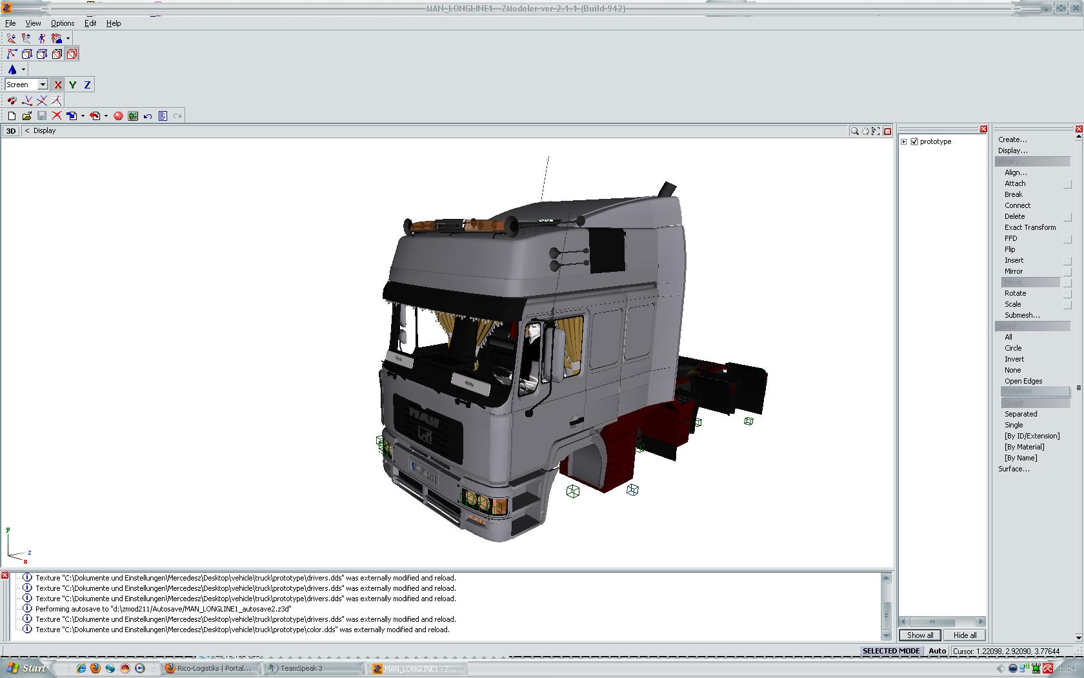Click the open file folder icon
This screenshot has width=1084, height=678.
click(26, 116)
